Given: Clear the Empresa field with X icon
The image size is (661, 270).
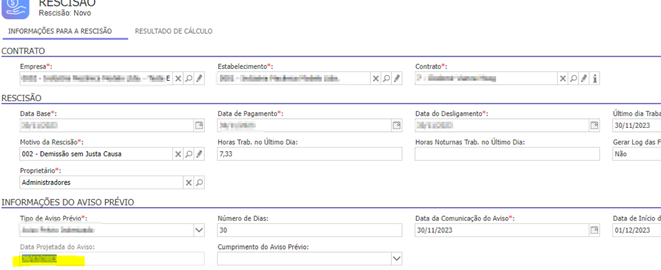Looking at the screenshot, I should (x=178, y=79).
